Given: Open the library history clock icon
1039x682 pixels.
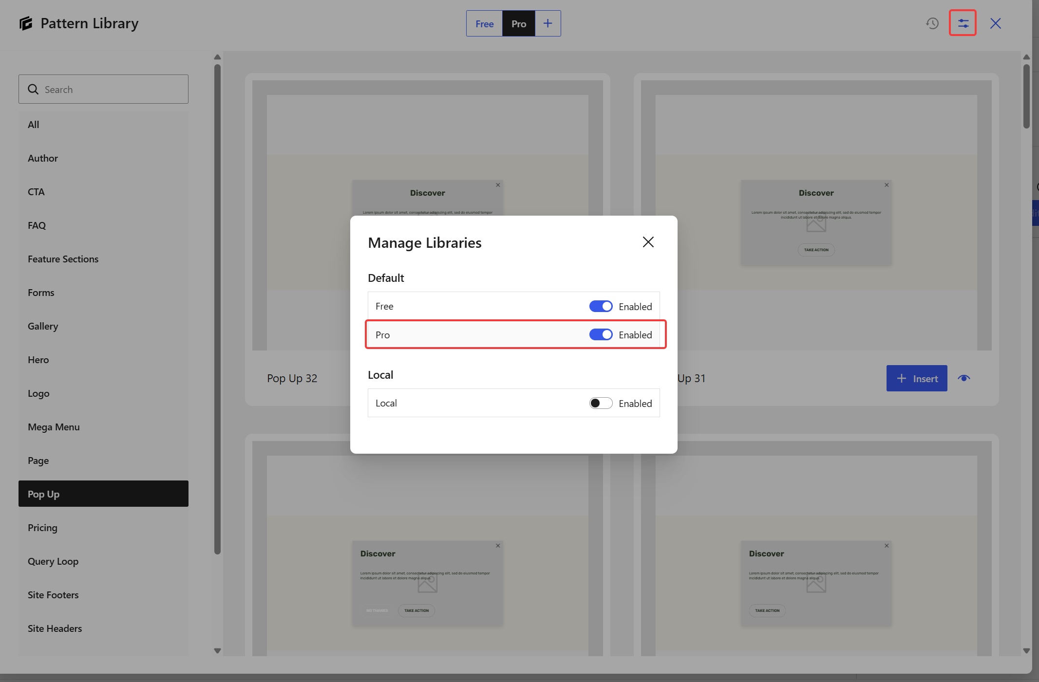Looking at the screenshot, I should (x=932, y=23).
